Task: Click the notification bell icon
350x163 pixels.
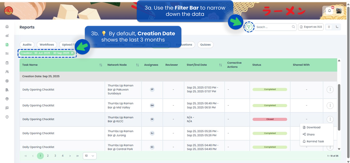Action: (x=329, y=11)
